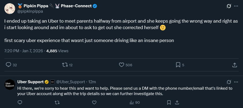The image size is (243, 108).
Task: Open Grok icon on main tweet
Action: pyautogui.click(x=229, y=6)
